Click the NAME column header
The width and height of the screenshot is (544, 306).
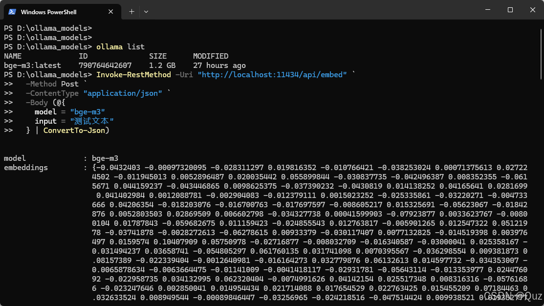13,56
